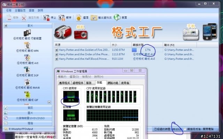Select 任何格式 轉成 AVI icon
The height and width of the screenshot is (139, 223).
pos(27,58)
